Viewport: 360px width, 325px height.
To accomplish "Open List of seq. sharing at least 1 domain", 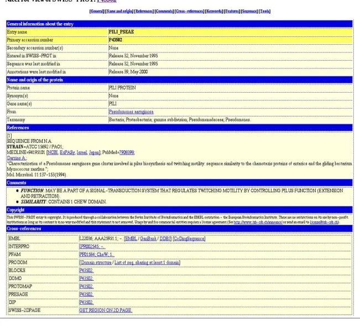I will (147, 263).
